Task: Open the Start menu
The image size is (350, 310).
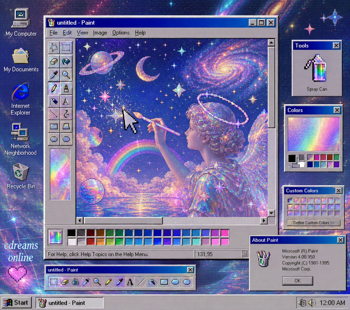Action: pos(16,303)
